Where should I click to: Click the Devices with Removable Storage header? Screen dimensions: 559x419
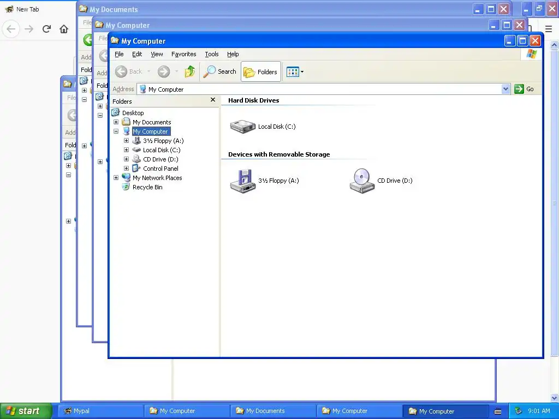(279, 154)
